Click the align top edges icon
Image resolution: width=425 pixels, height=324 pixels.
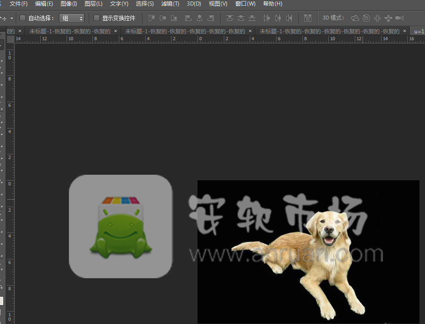[x=152, y=18]
